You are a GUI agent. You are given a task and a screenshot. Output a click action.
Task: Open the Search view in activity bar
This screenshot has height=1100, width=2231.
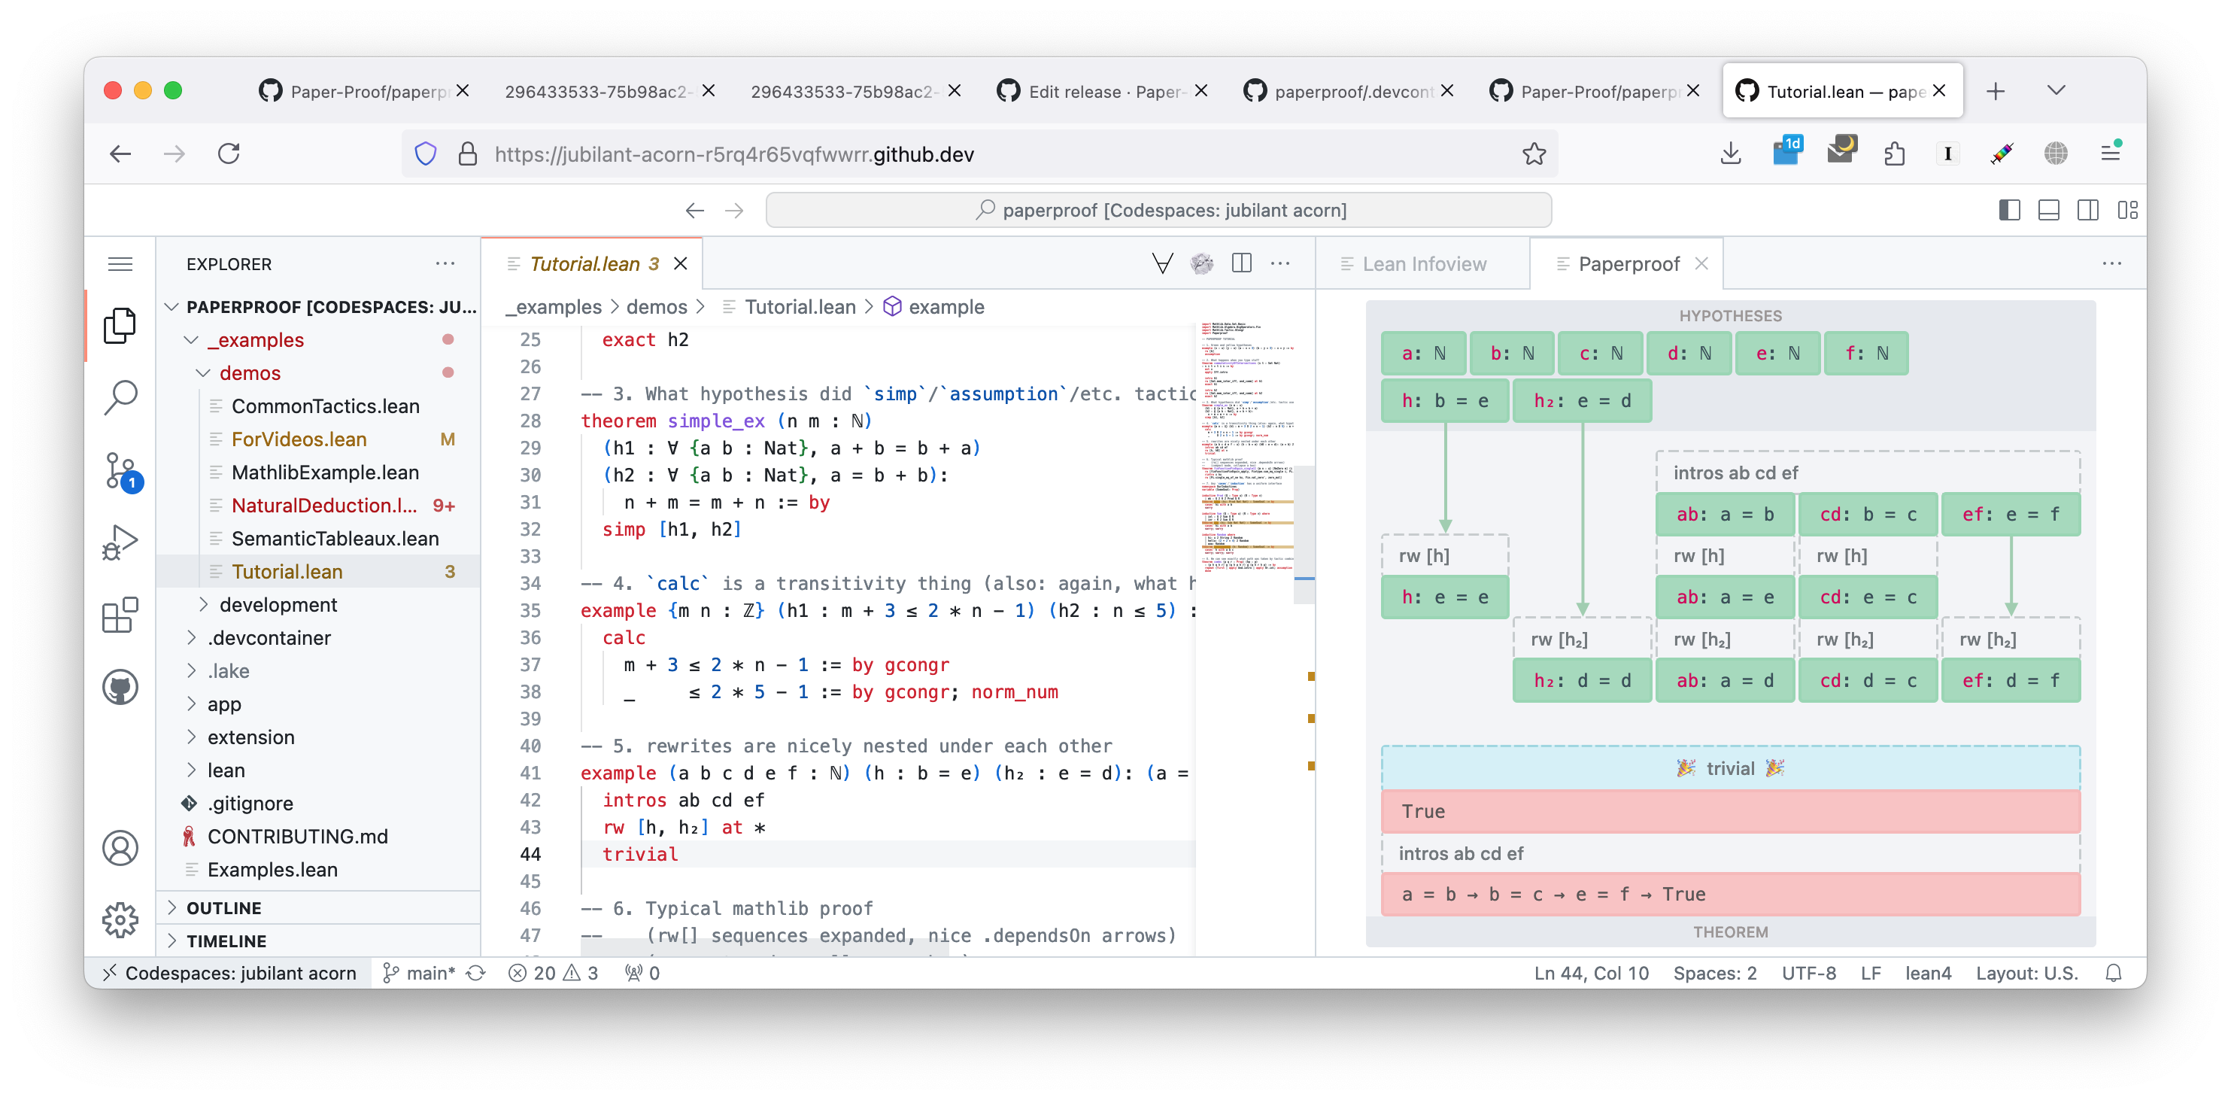pyautogui.click(x=120, y=397)
